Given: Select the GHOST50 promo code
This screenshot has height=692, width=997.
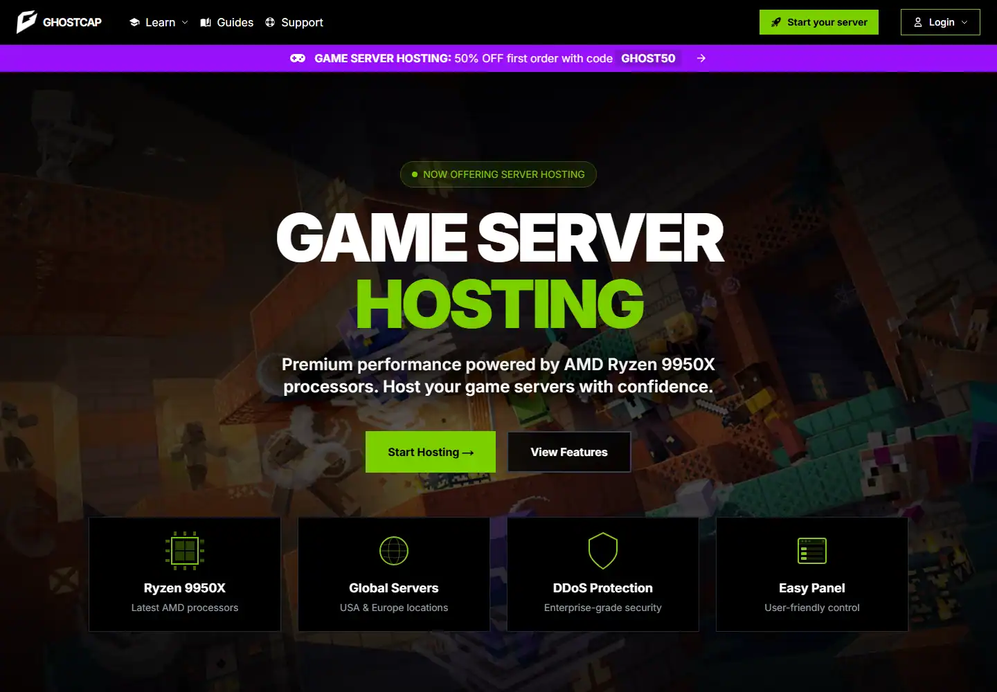Looking at the screenshot, I should [648, 58].
